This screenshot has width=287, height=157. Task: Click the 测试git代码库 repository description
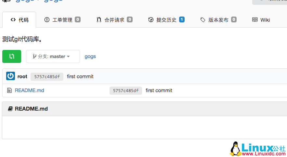[22, 39]
